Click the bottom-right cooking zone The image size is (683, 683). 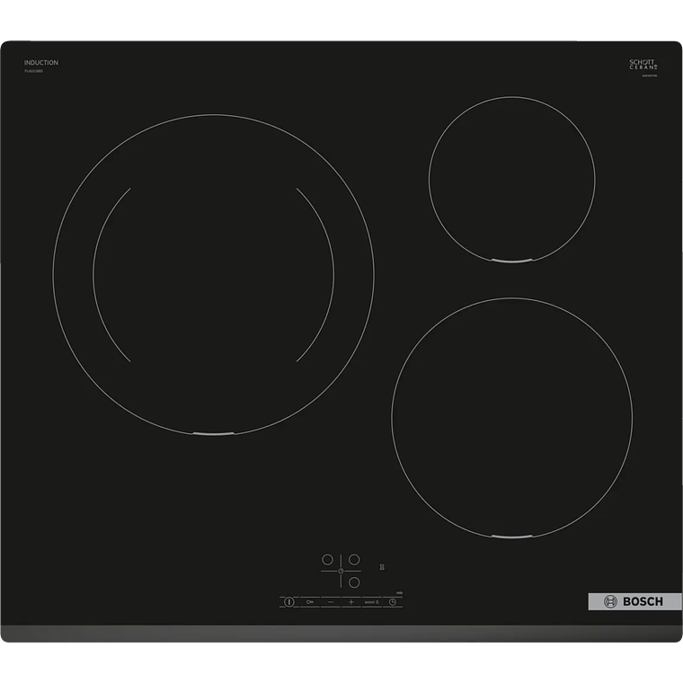point(511,418)
